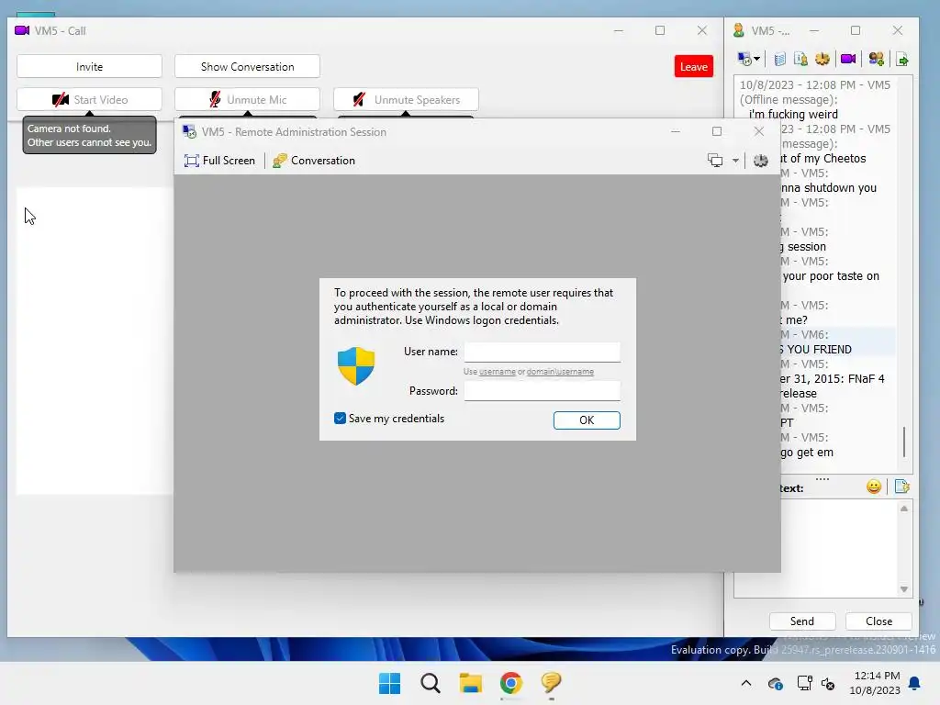
Task: Click the purple video call icon in chat toolbar
Action: pyautogui.click(x=848, y=59)
